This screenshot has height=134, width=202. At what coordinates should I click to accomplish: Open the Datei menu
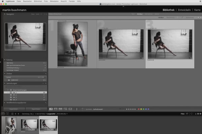19,1
